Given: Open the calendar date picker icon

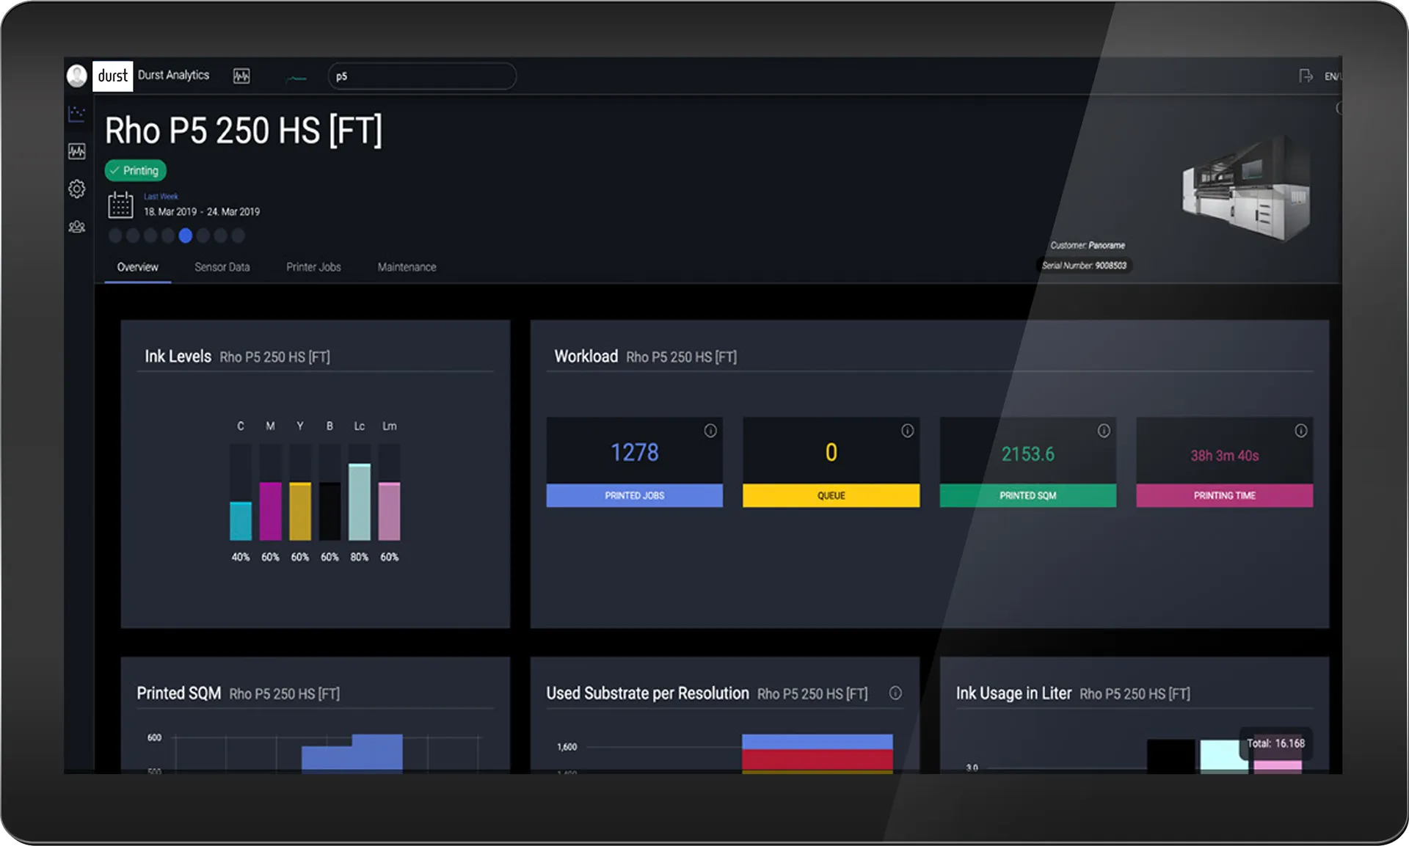Looking at the screenshot, I should coord(120,205).
